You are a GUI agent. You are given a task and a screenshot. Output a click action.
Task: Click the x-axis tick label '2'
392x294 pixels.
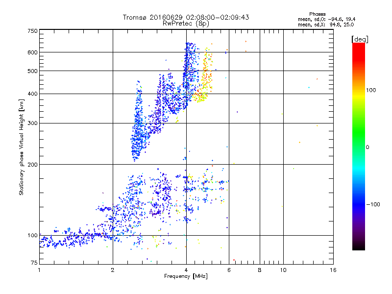click(113, 270)
